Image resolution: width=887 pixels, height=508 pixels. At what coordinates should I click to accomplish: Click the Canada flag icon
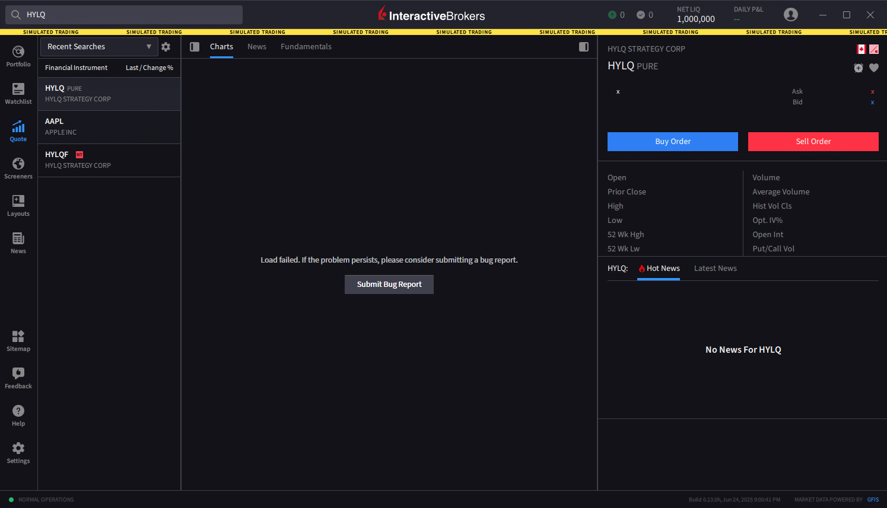[x=861, y=49]
